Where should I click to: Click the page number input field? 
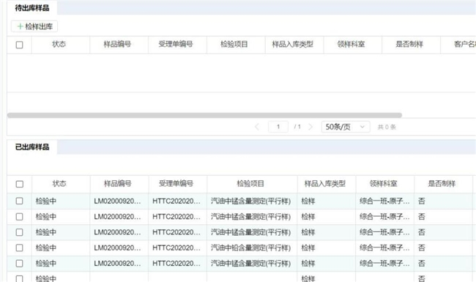[x=278, y=127]
